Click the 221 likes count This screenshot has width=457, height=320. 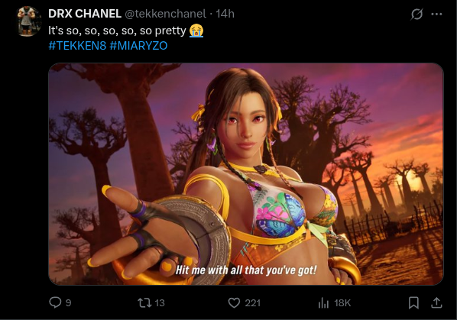pyautogui.click(x=252, y=303)
